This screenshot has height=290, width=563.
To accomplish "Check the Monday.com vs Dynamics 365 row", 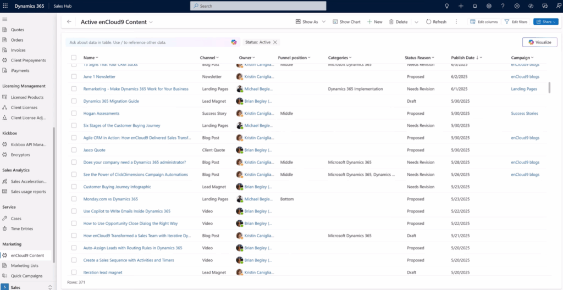I will pyautogui.click(x=74, y=199).
